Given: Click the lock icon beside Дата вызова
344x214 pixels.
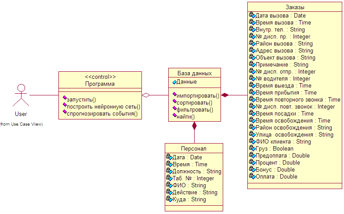Looking at the screenshot, I should [x=252, y=15].
